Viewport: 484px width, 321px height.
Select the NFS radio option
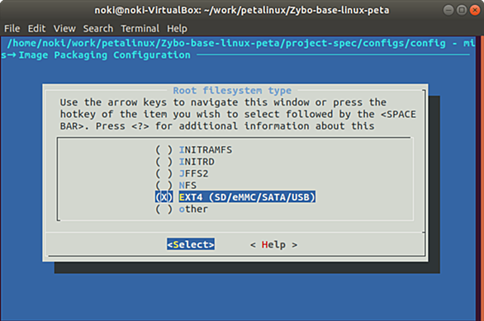click(176, 186)
